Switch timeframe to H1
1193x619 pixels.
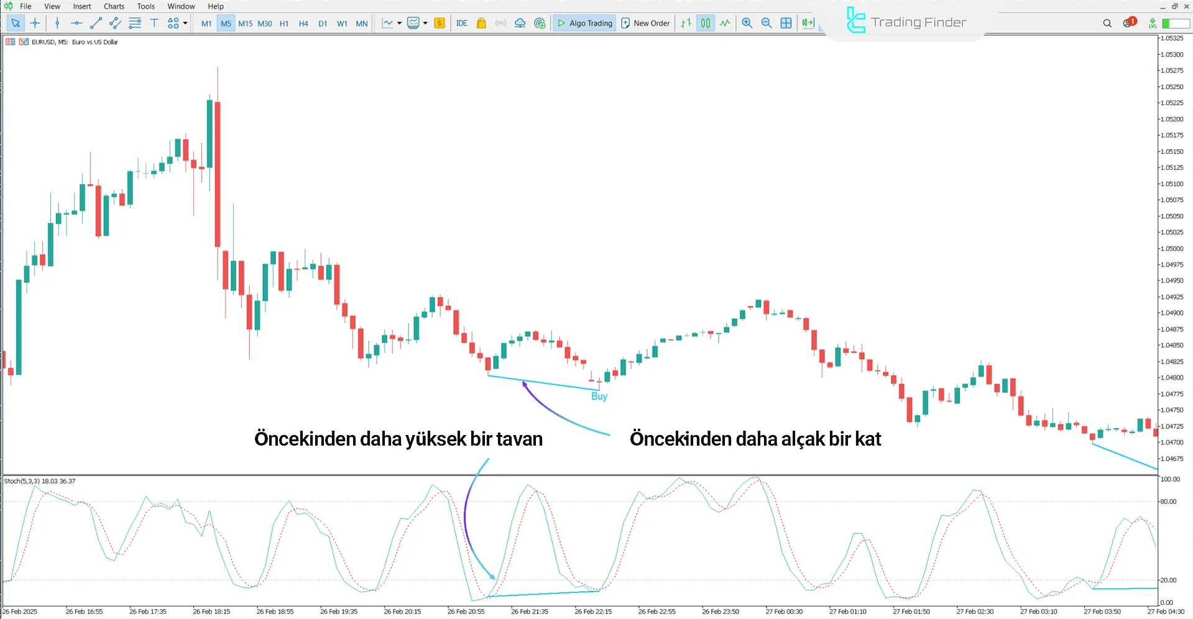click(x=283, y=23)
